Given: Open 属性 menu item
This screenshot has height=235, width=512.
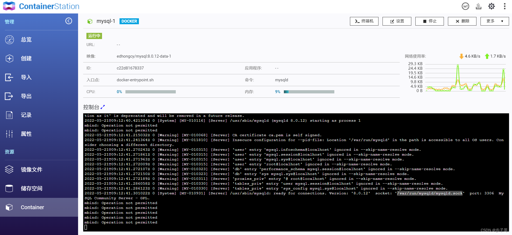Looking at the screenshot, I should coord(39,134).
